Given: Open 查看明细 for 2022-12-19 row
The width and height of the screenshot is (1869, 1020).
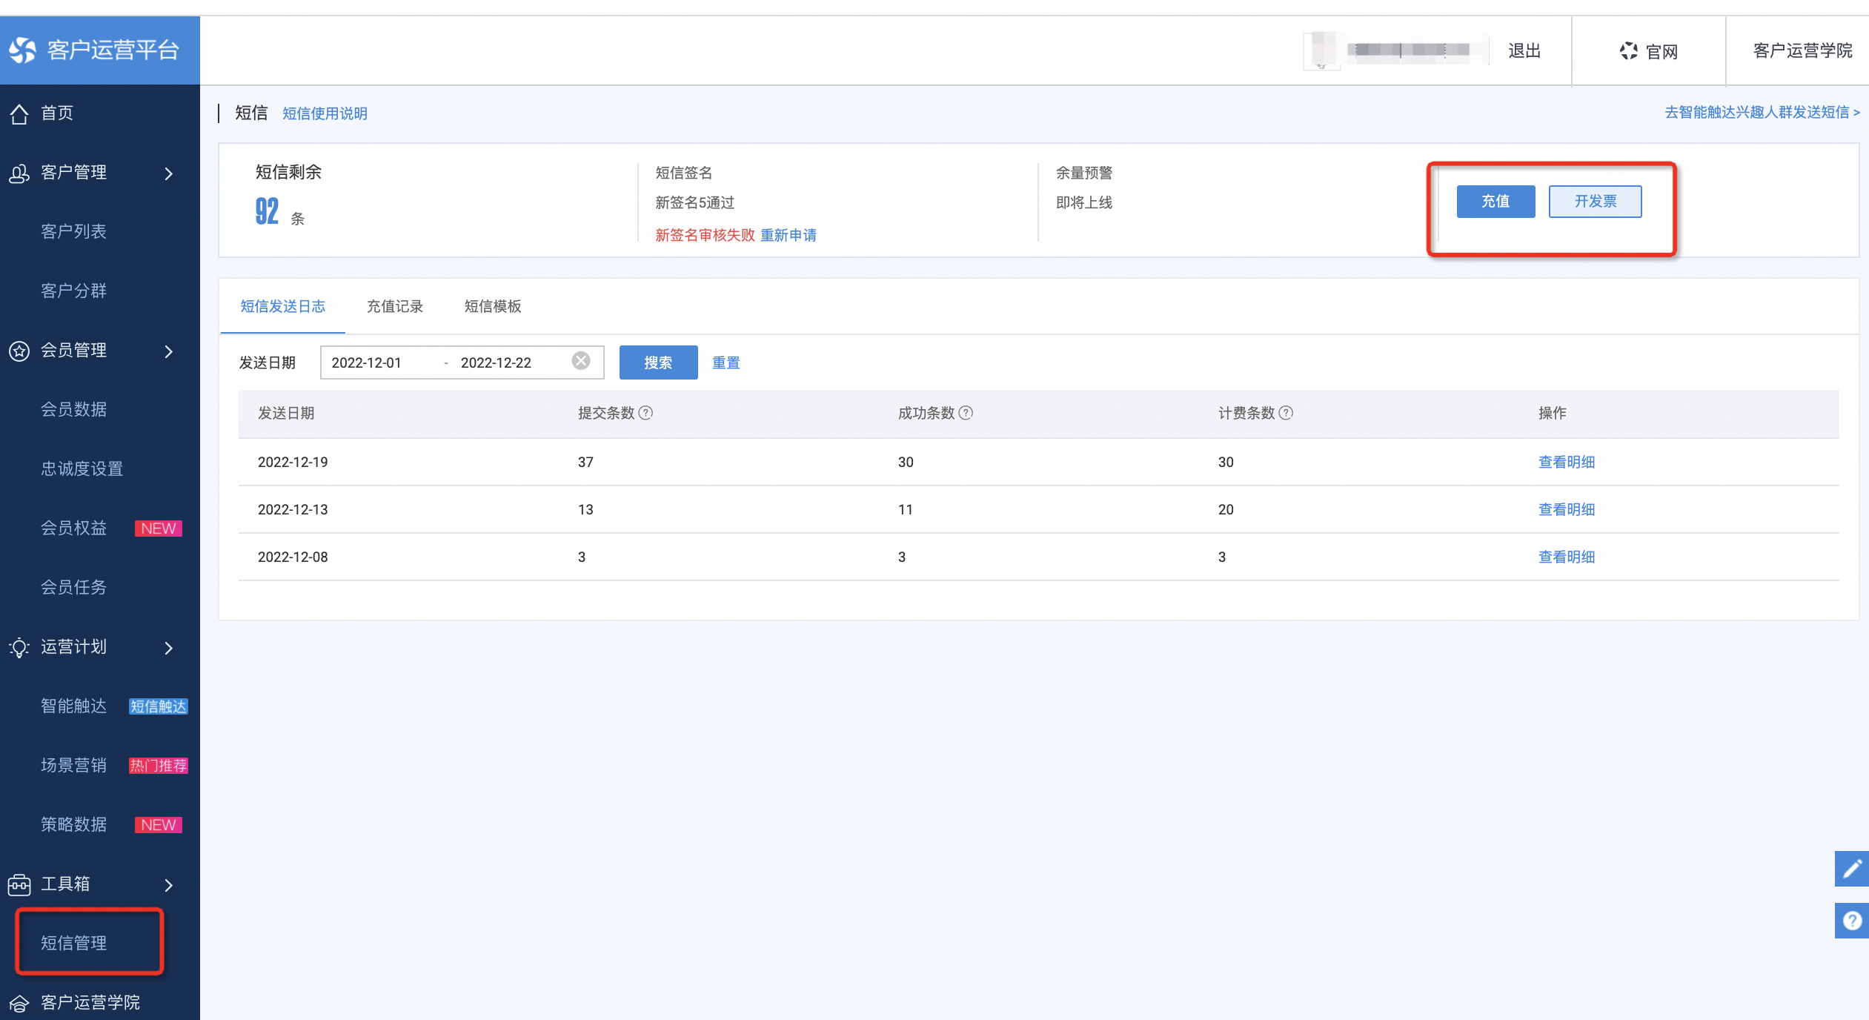Looking at the screenshot, I should [x=1567, y=462].
